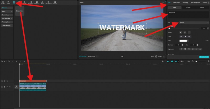Screen dimensions: 210x109
Task: Align text center
Action: 185,49
